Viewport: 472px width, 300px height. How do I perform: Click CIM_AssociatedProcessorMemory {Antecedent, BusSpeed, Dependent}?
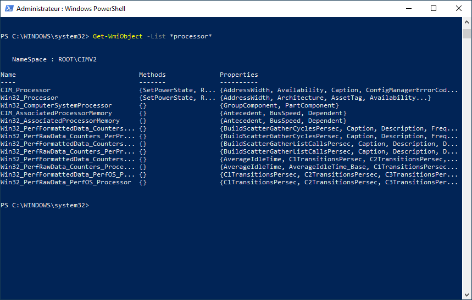click(284, 114)
